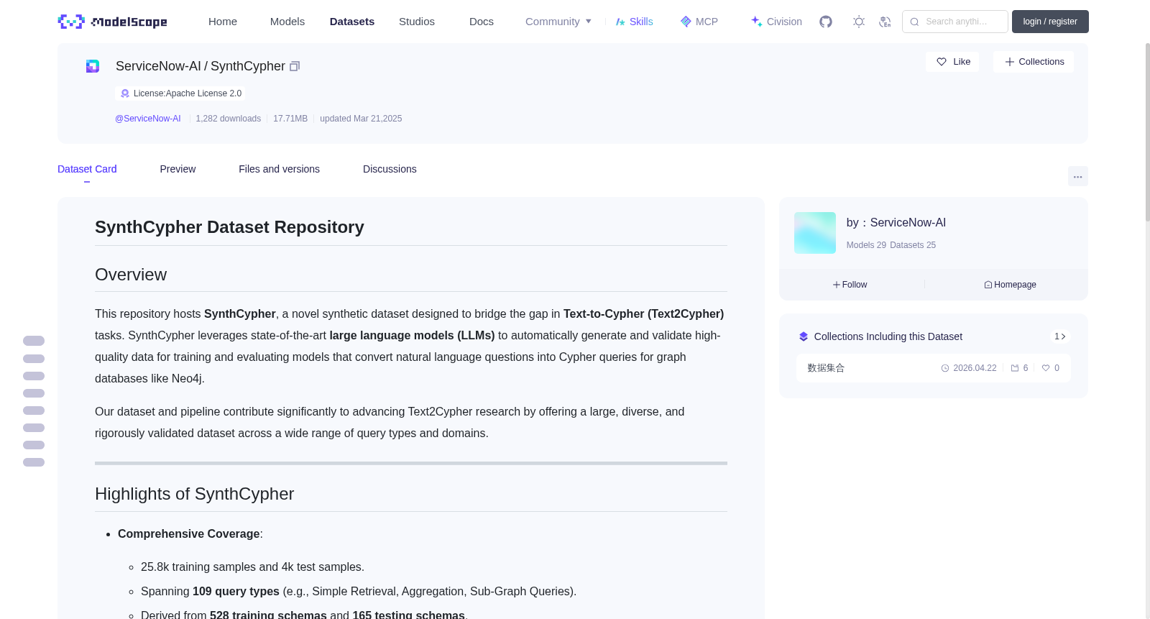
Task: Click the ModelScope logo
Action: coord(112,22)
